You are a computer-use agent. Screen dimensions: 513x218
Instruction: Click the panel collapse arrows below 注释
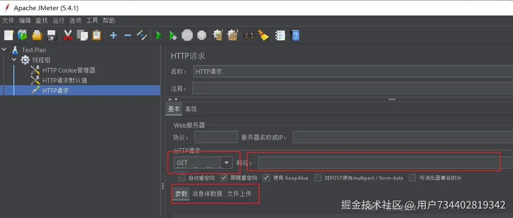click(x=173, y=99)
